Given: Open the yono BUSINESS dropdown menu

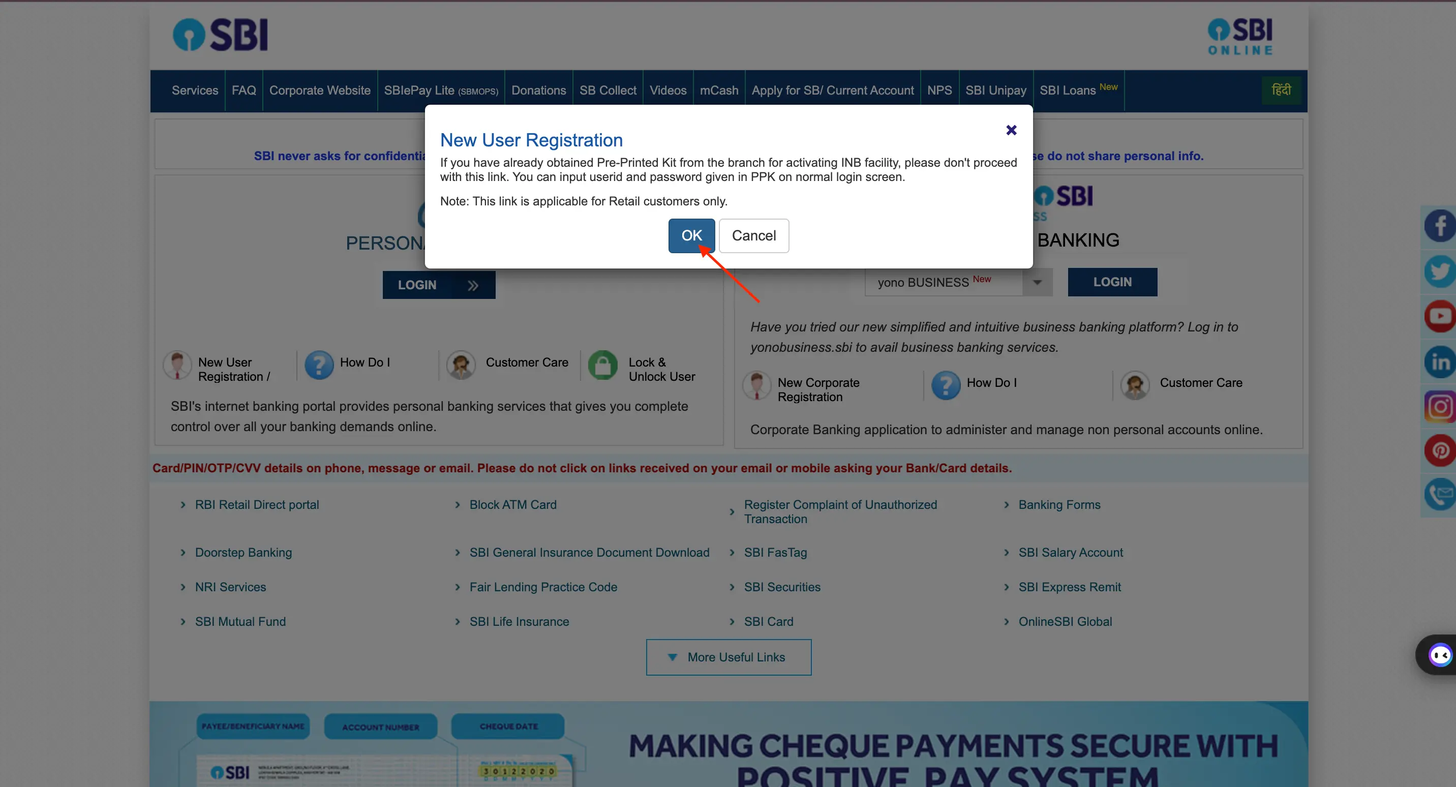Looking at the screenshot, I should pyautogui.click(x=1039, y=282).
